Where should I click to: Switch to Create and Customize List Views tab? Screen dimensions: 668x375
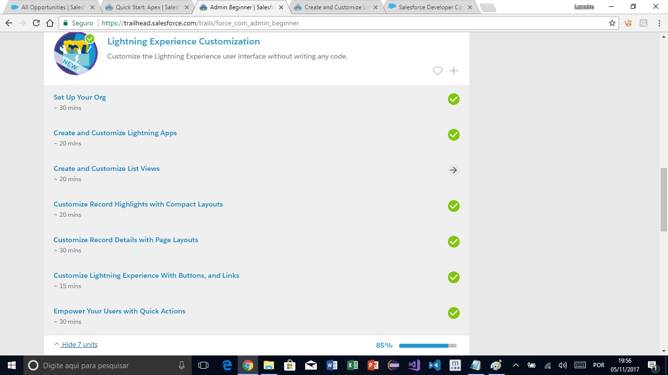pyautogui.click(x=335, y=7)
